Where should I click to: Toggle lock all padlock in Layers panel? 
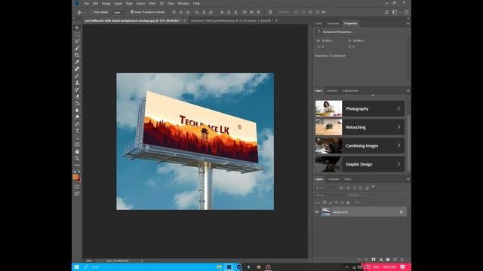click(x=348, y=202)
